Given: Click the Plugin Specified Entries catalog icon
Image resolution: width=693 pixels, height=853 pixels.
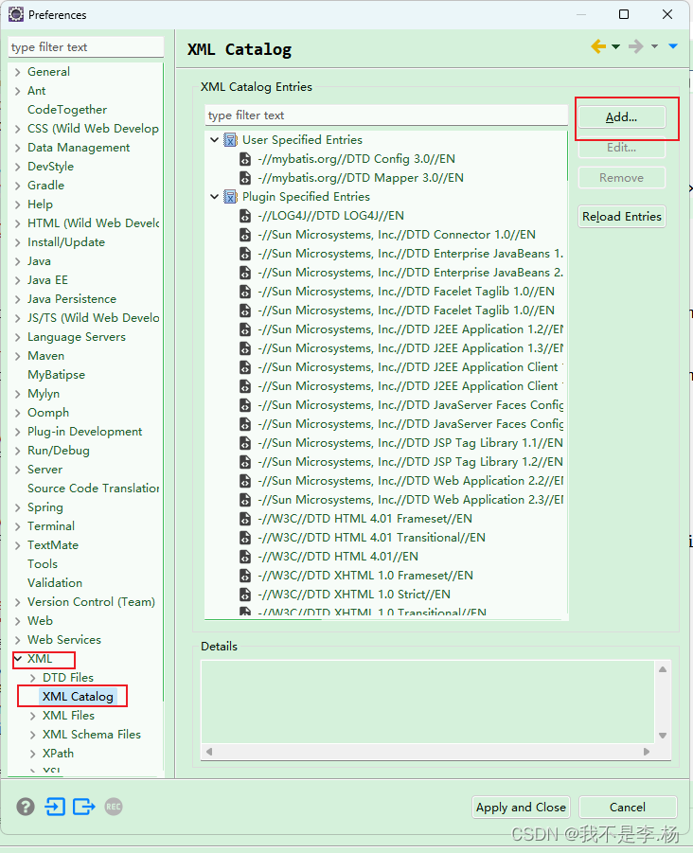Looking at the screenshot, I should (x=231, y=196).
